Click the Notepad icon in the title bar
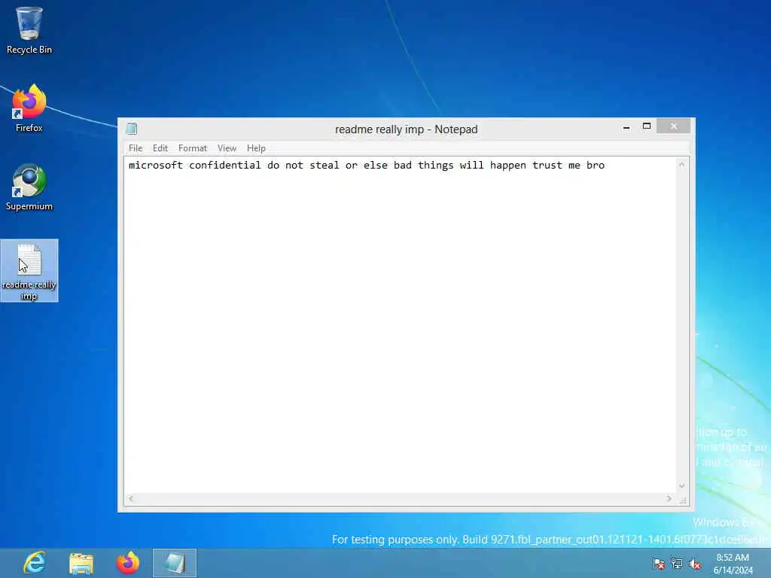This screenshot has height=578, width=771. [x=131, y=129]
